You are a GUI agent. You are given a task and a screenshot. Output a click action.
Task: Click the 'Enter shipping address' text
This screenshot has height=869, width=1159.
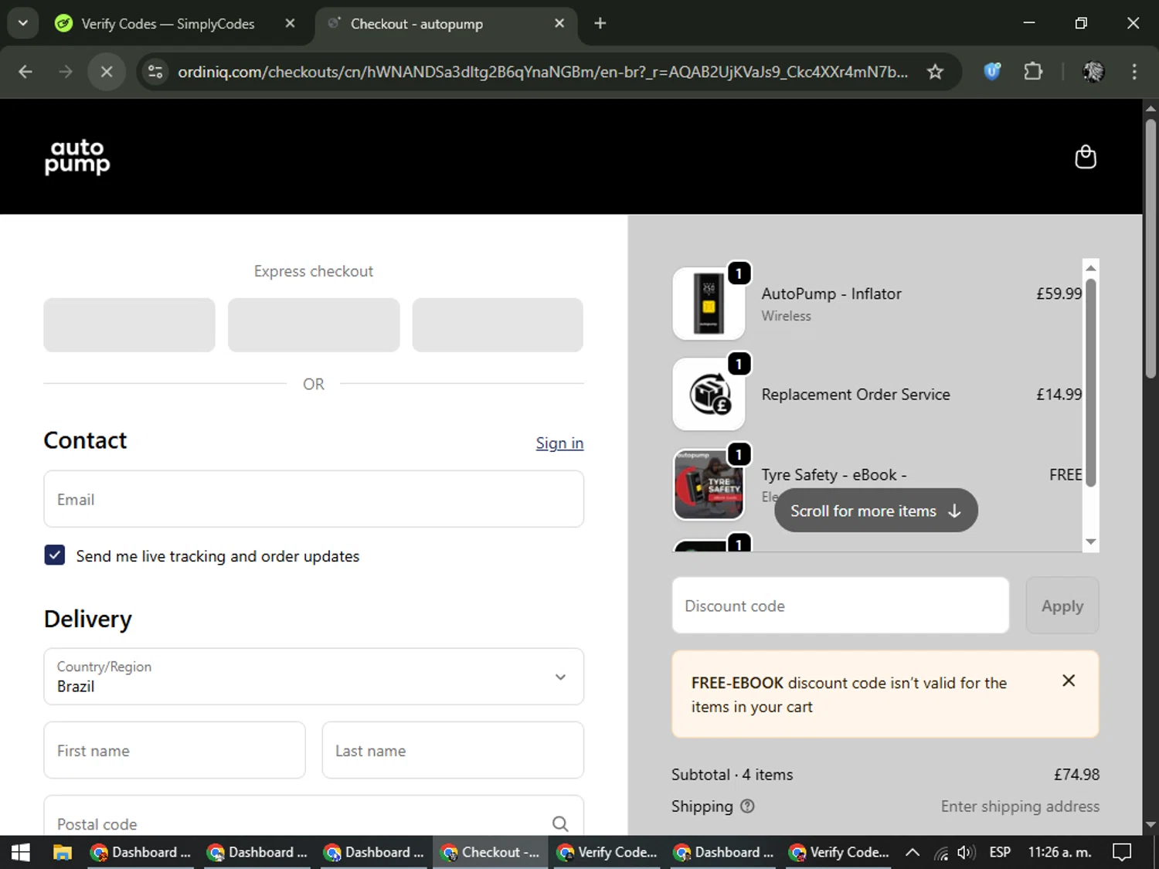[1020, 806]
